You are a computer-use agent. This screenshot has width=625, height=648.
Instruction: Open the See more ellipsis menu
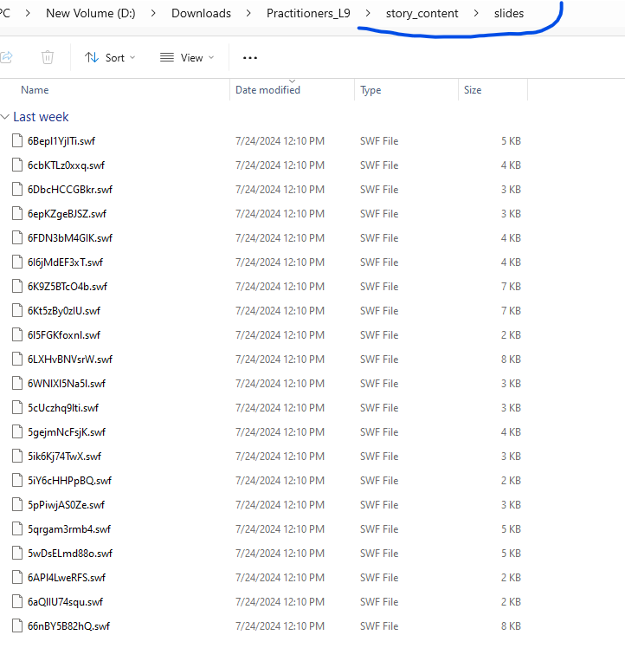click(x=250, y=58)
